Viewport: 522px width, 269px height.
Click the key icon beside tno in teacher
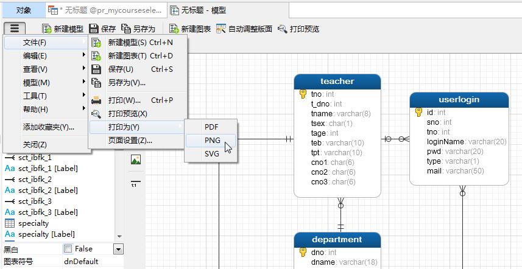click(303, 94)
